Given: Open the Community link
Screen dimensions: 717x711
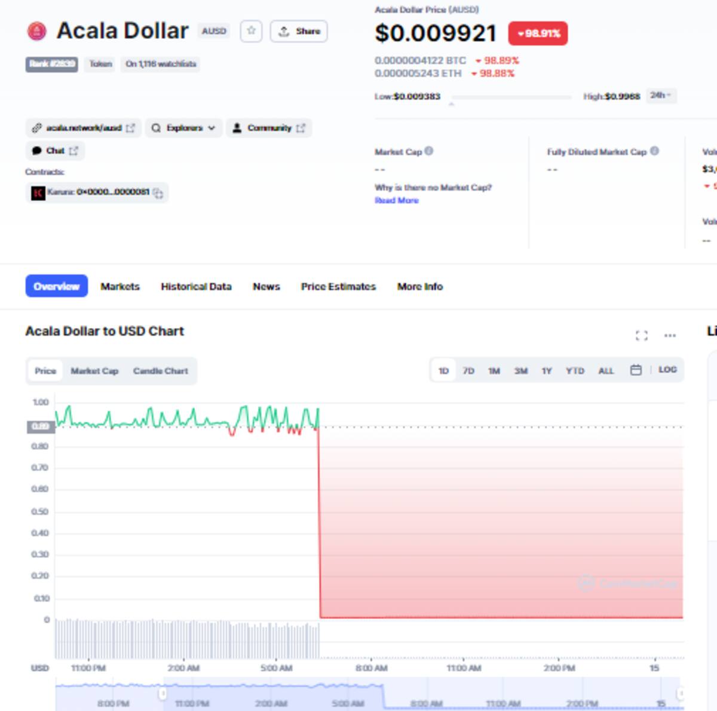Looking at the screenshot, I should tap(269, 128).
